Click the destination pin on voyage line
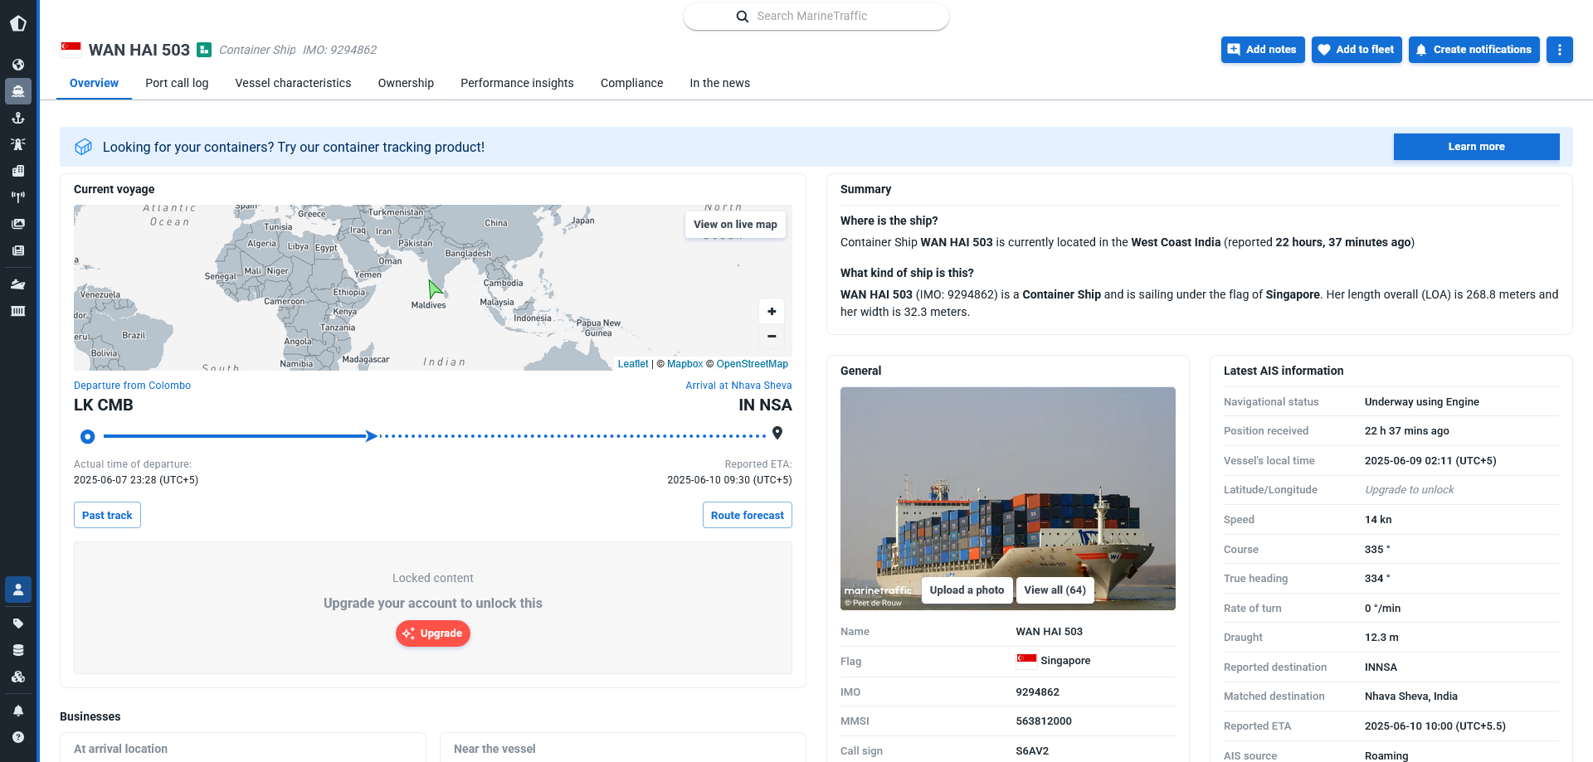Screen dimensions: 1593x762 coord(777,433)
